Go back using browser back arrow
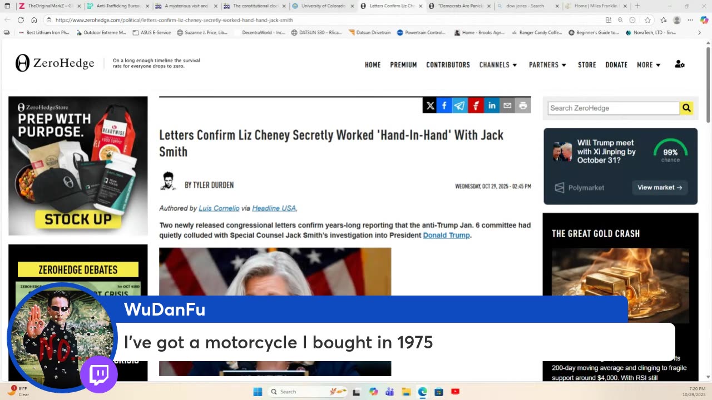The height and width of the screenshot is (400, 712). pos(7,20)
